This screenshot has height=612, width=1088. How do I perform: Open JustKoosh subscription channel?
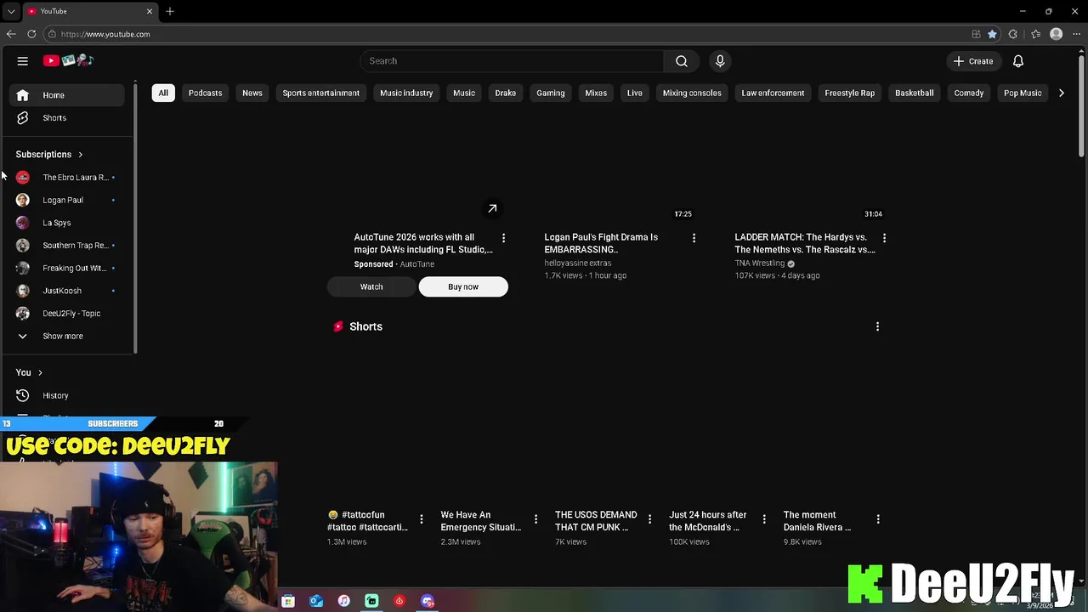(x=68, y=291)
